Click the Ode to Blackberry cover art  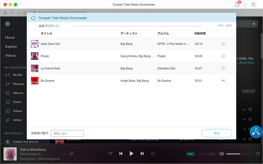click(10, 154)
